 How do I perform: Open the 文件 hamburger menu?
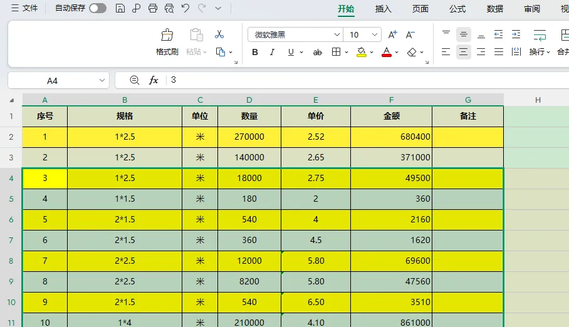(x=24, y=8)
